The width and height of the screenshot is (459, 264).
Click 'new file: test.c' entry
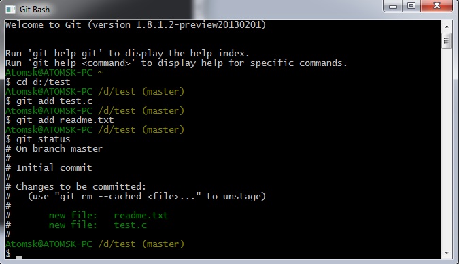pos(97,225)
